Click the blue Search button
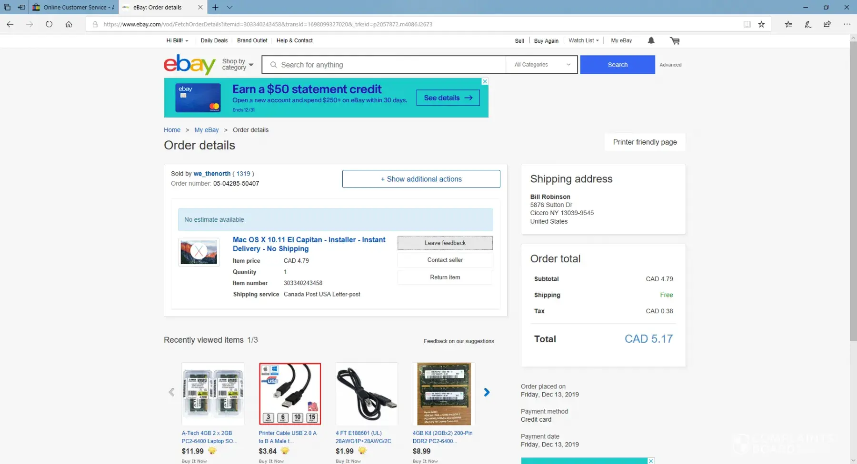 coord(618,65)
